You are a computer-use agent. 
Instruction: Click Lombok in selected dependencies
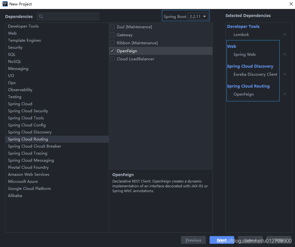point(241,35)
